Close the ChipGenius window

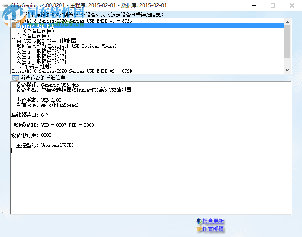pyautogui.click(x=292, y=5)
